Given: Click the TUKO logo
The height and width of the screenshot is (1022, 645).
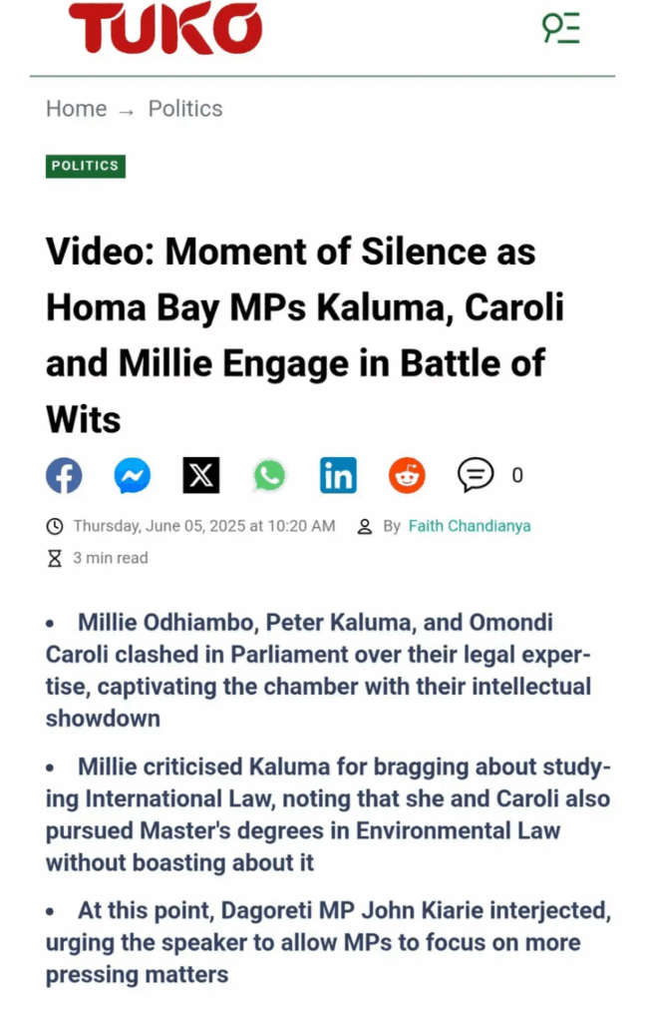Looking at the screenshot, I should tap(165, 28).
